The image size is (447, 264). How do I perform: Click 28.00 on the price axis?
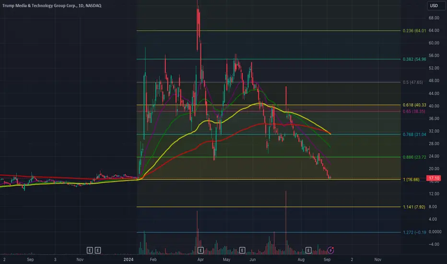[x=434, y=144]
